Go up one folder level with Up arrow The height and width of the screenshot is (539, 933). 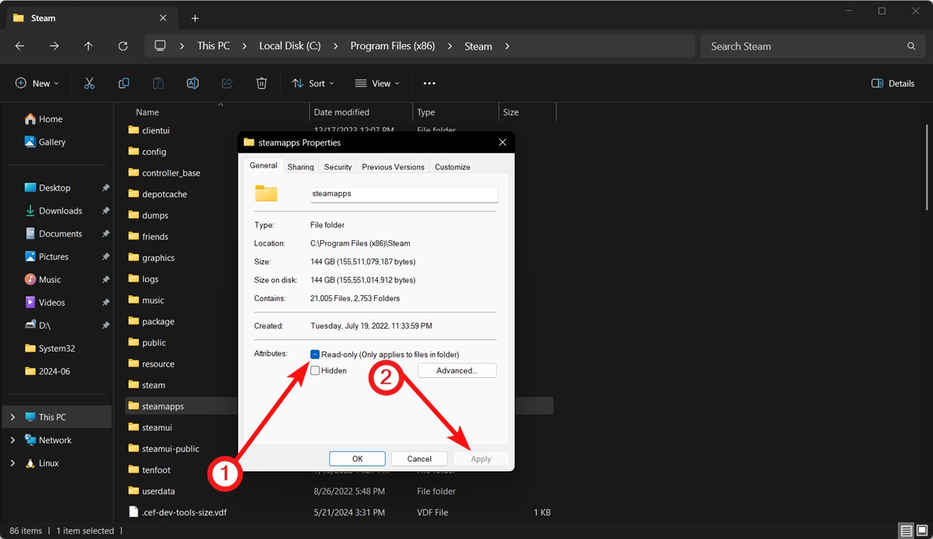coord(88,46)
